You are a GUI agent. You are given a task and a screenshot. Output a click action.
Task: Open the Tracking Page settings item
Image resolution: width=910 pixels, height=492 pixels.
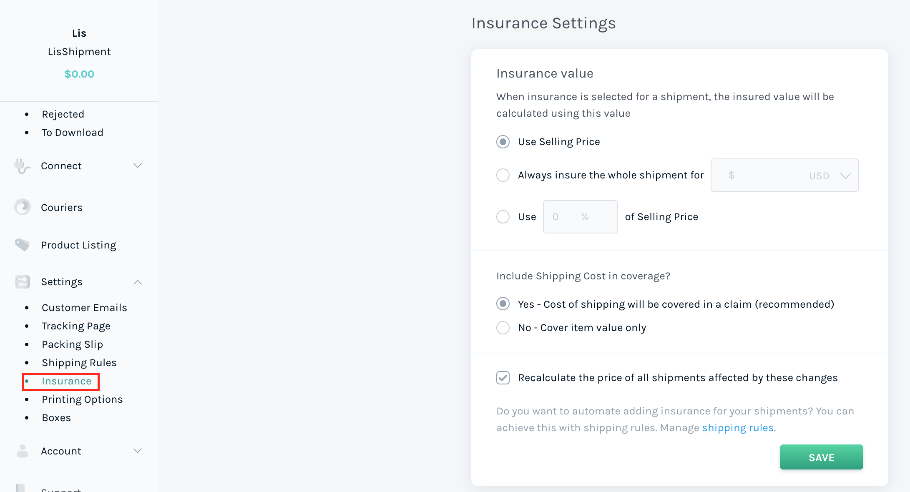[76, 326]
